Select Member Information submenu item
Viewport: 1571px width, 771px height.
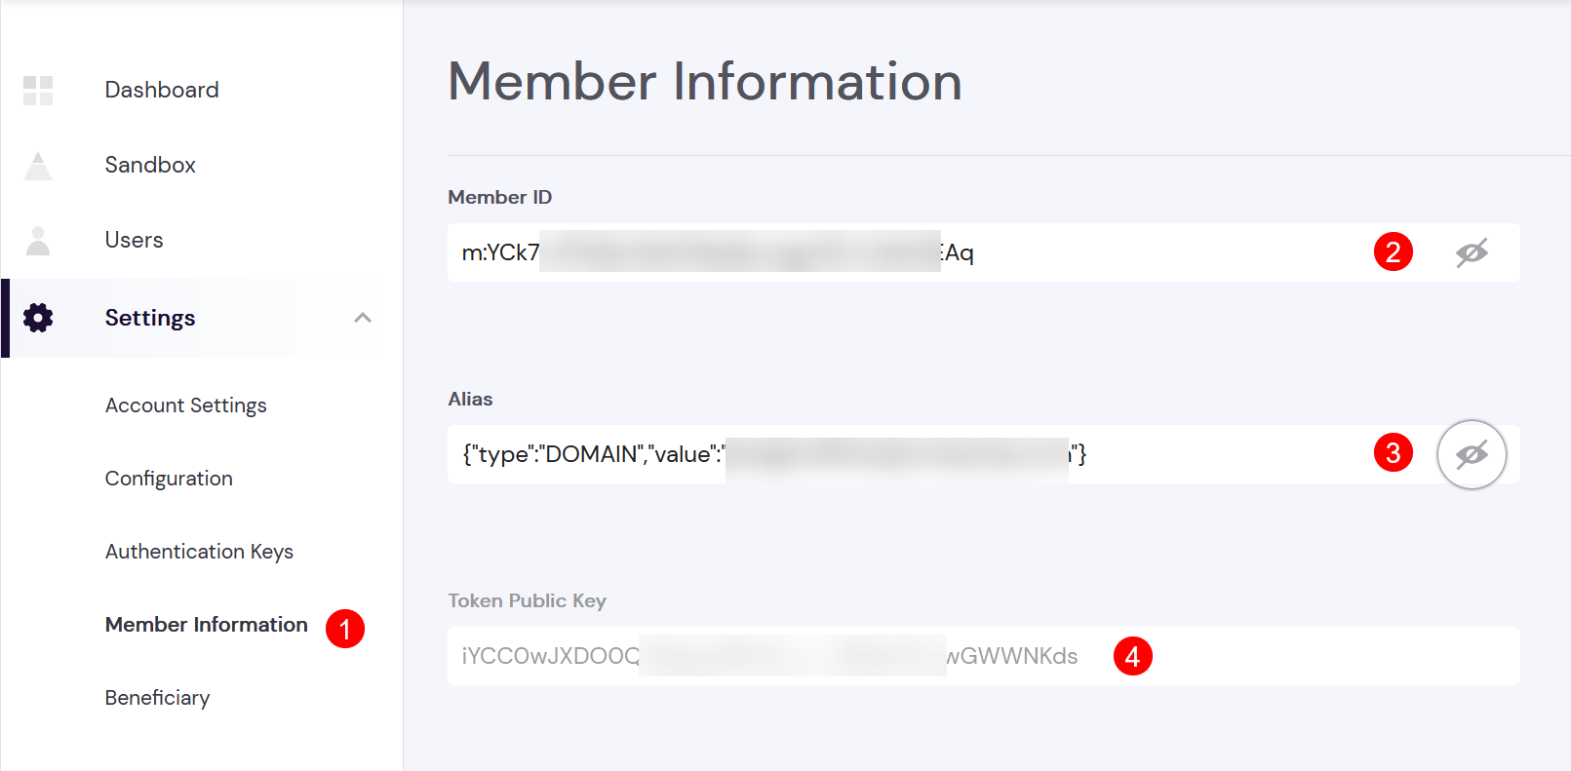pos(207,625)
